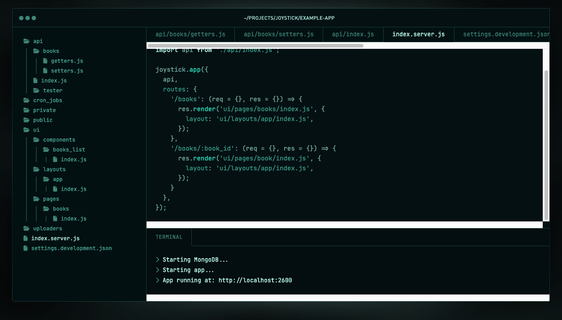Open the tester folder in the tree
The width and height of the screenshot is (562, 320).
pos(52,91)
